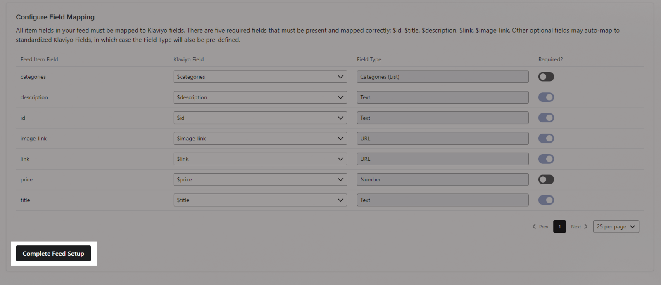Open the $description Klaviyo Field dropdown

[x=260, y=97]
